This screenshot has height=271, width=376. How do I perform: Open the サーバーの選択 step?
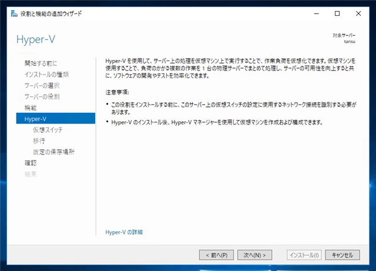click(42, 85)
